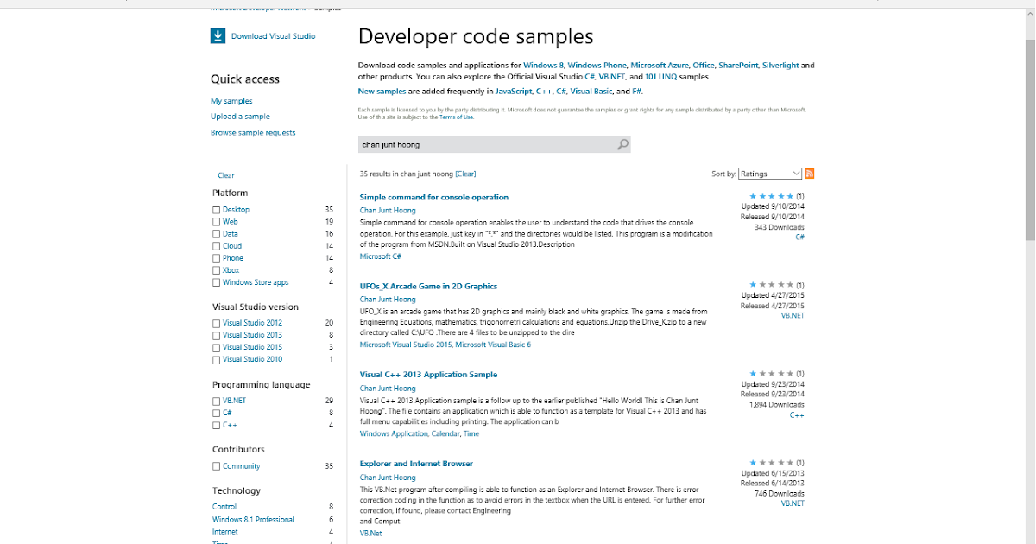Click star rating of UFOs_X Arcade Game

[x=771, y=285]
